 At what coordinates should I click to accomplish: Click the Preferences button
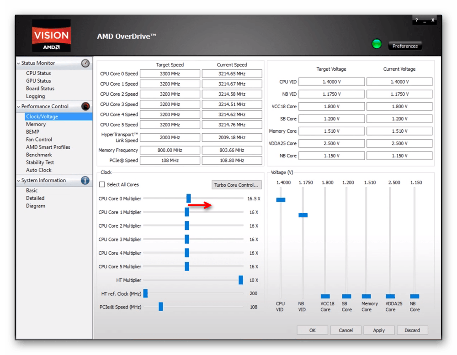(x=405, y=46)
